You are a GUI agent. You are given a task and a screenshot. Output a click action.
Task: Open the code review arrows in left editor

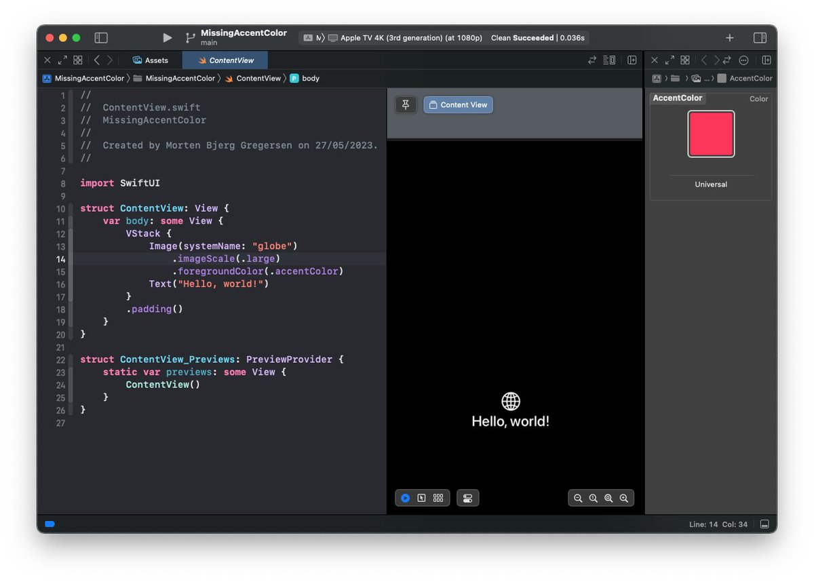(592, 60)
